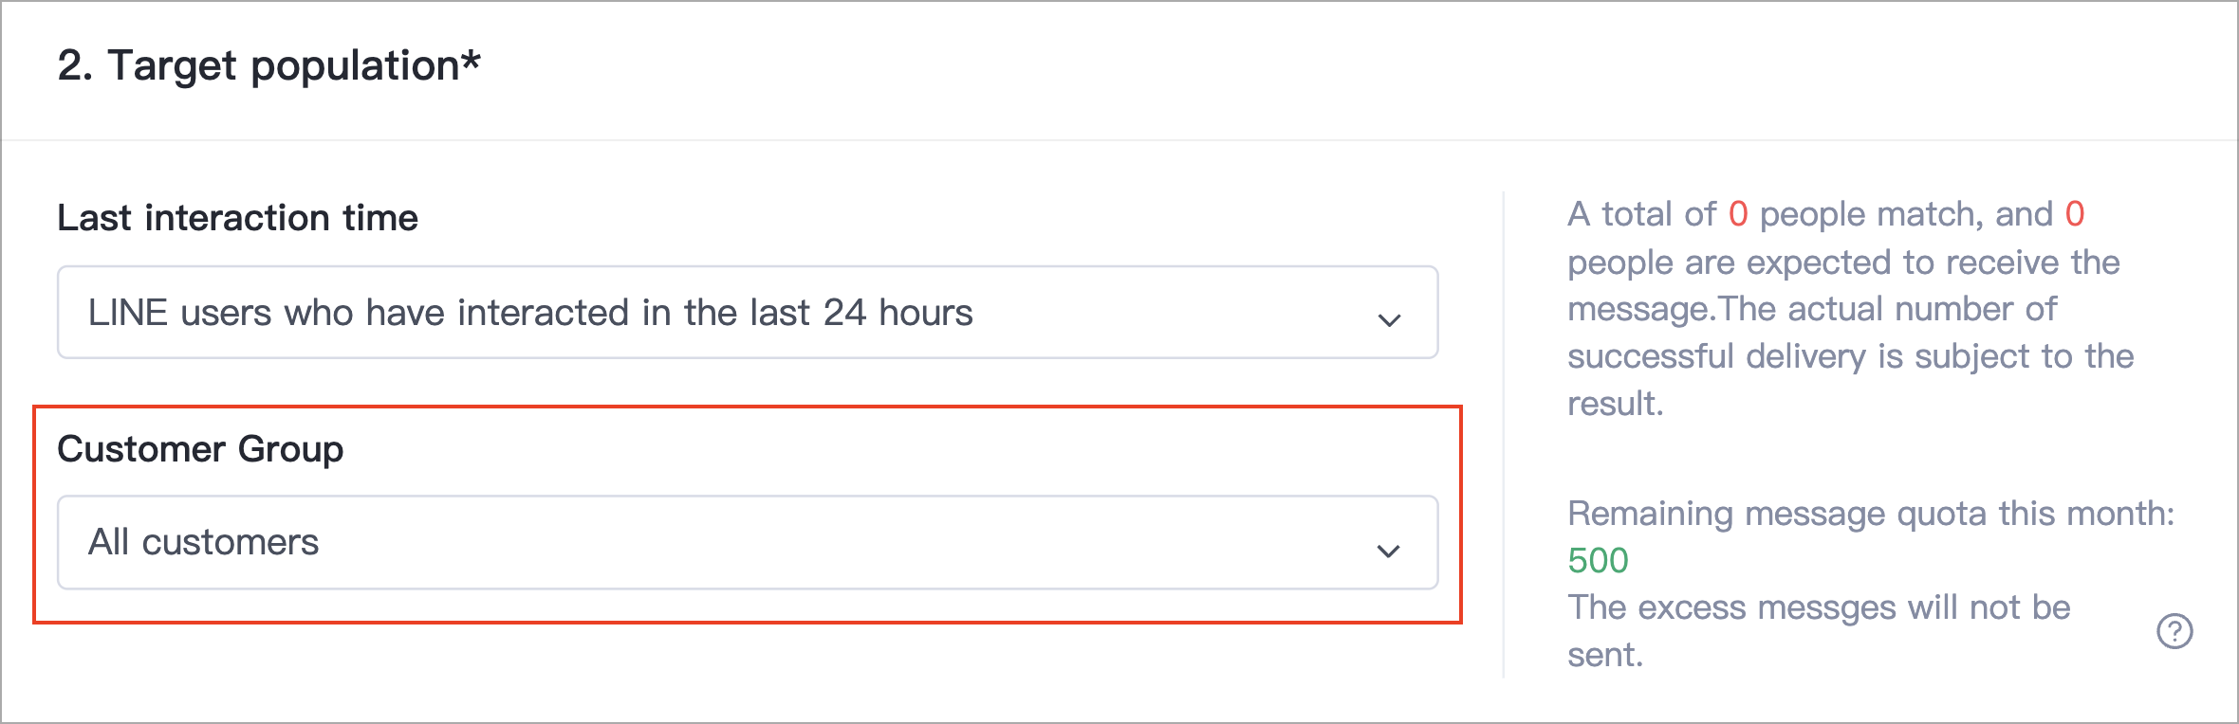Click the '2. Target population' section heading
Viewport: 2239px width, 724px height.
pyautogui.click(x=268, y=65)
